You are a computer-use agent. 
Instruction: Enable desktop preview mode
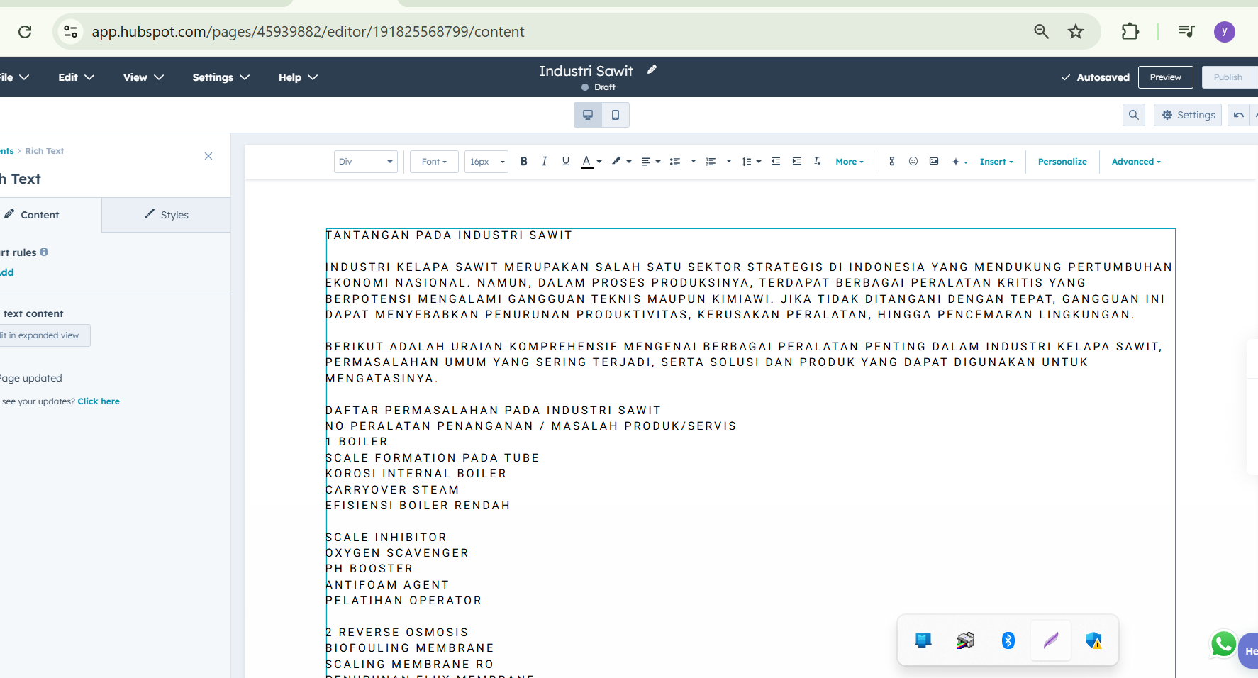pyautogui.click(x=587, y=114)
